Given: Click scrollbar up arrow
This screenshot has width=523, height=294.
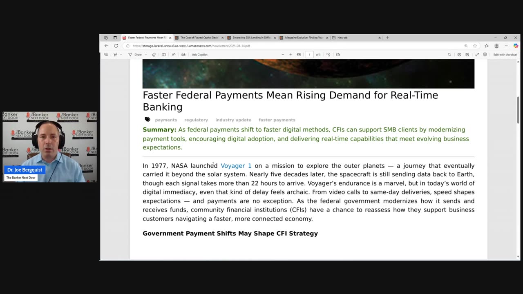Looking at the screenshot, I should (518, 62).
